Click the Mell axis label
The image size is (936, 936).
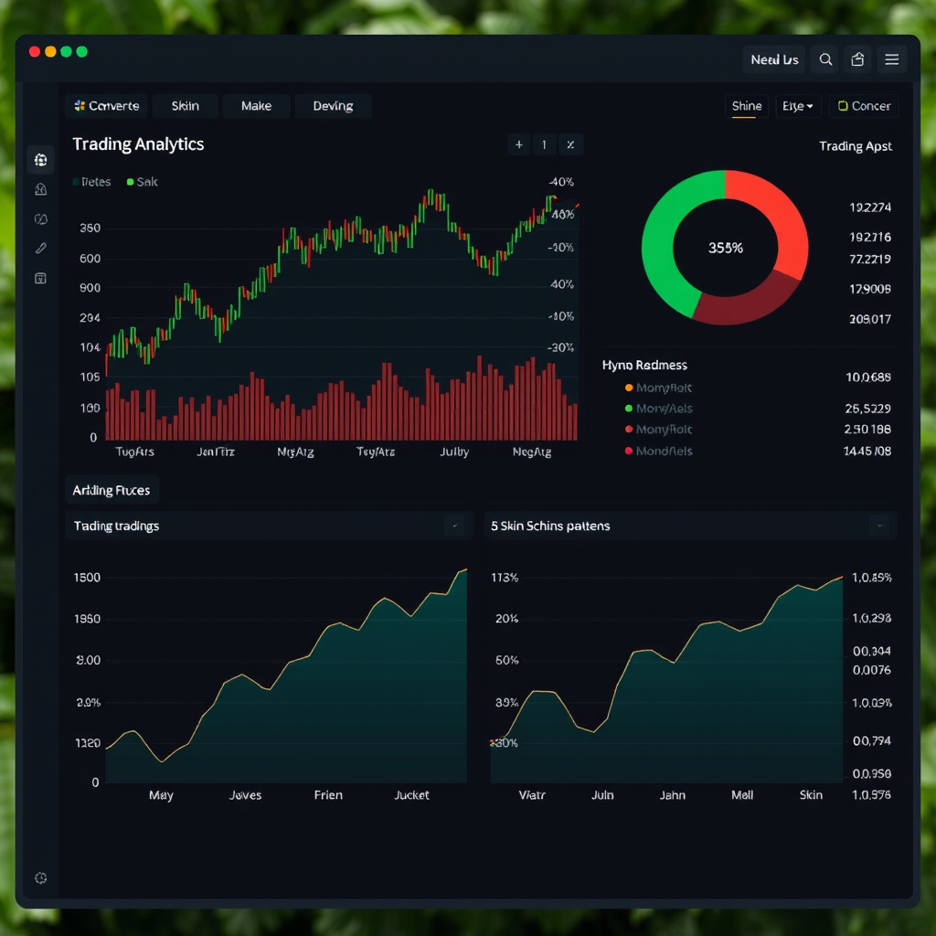742,795
